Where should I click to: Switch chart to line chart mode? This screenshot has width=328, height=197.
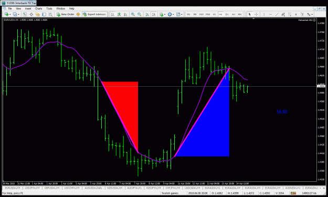(125, 14)
